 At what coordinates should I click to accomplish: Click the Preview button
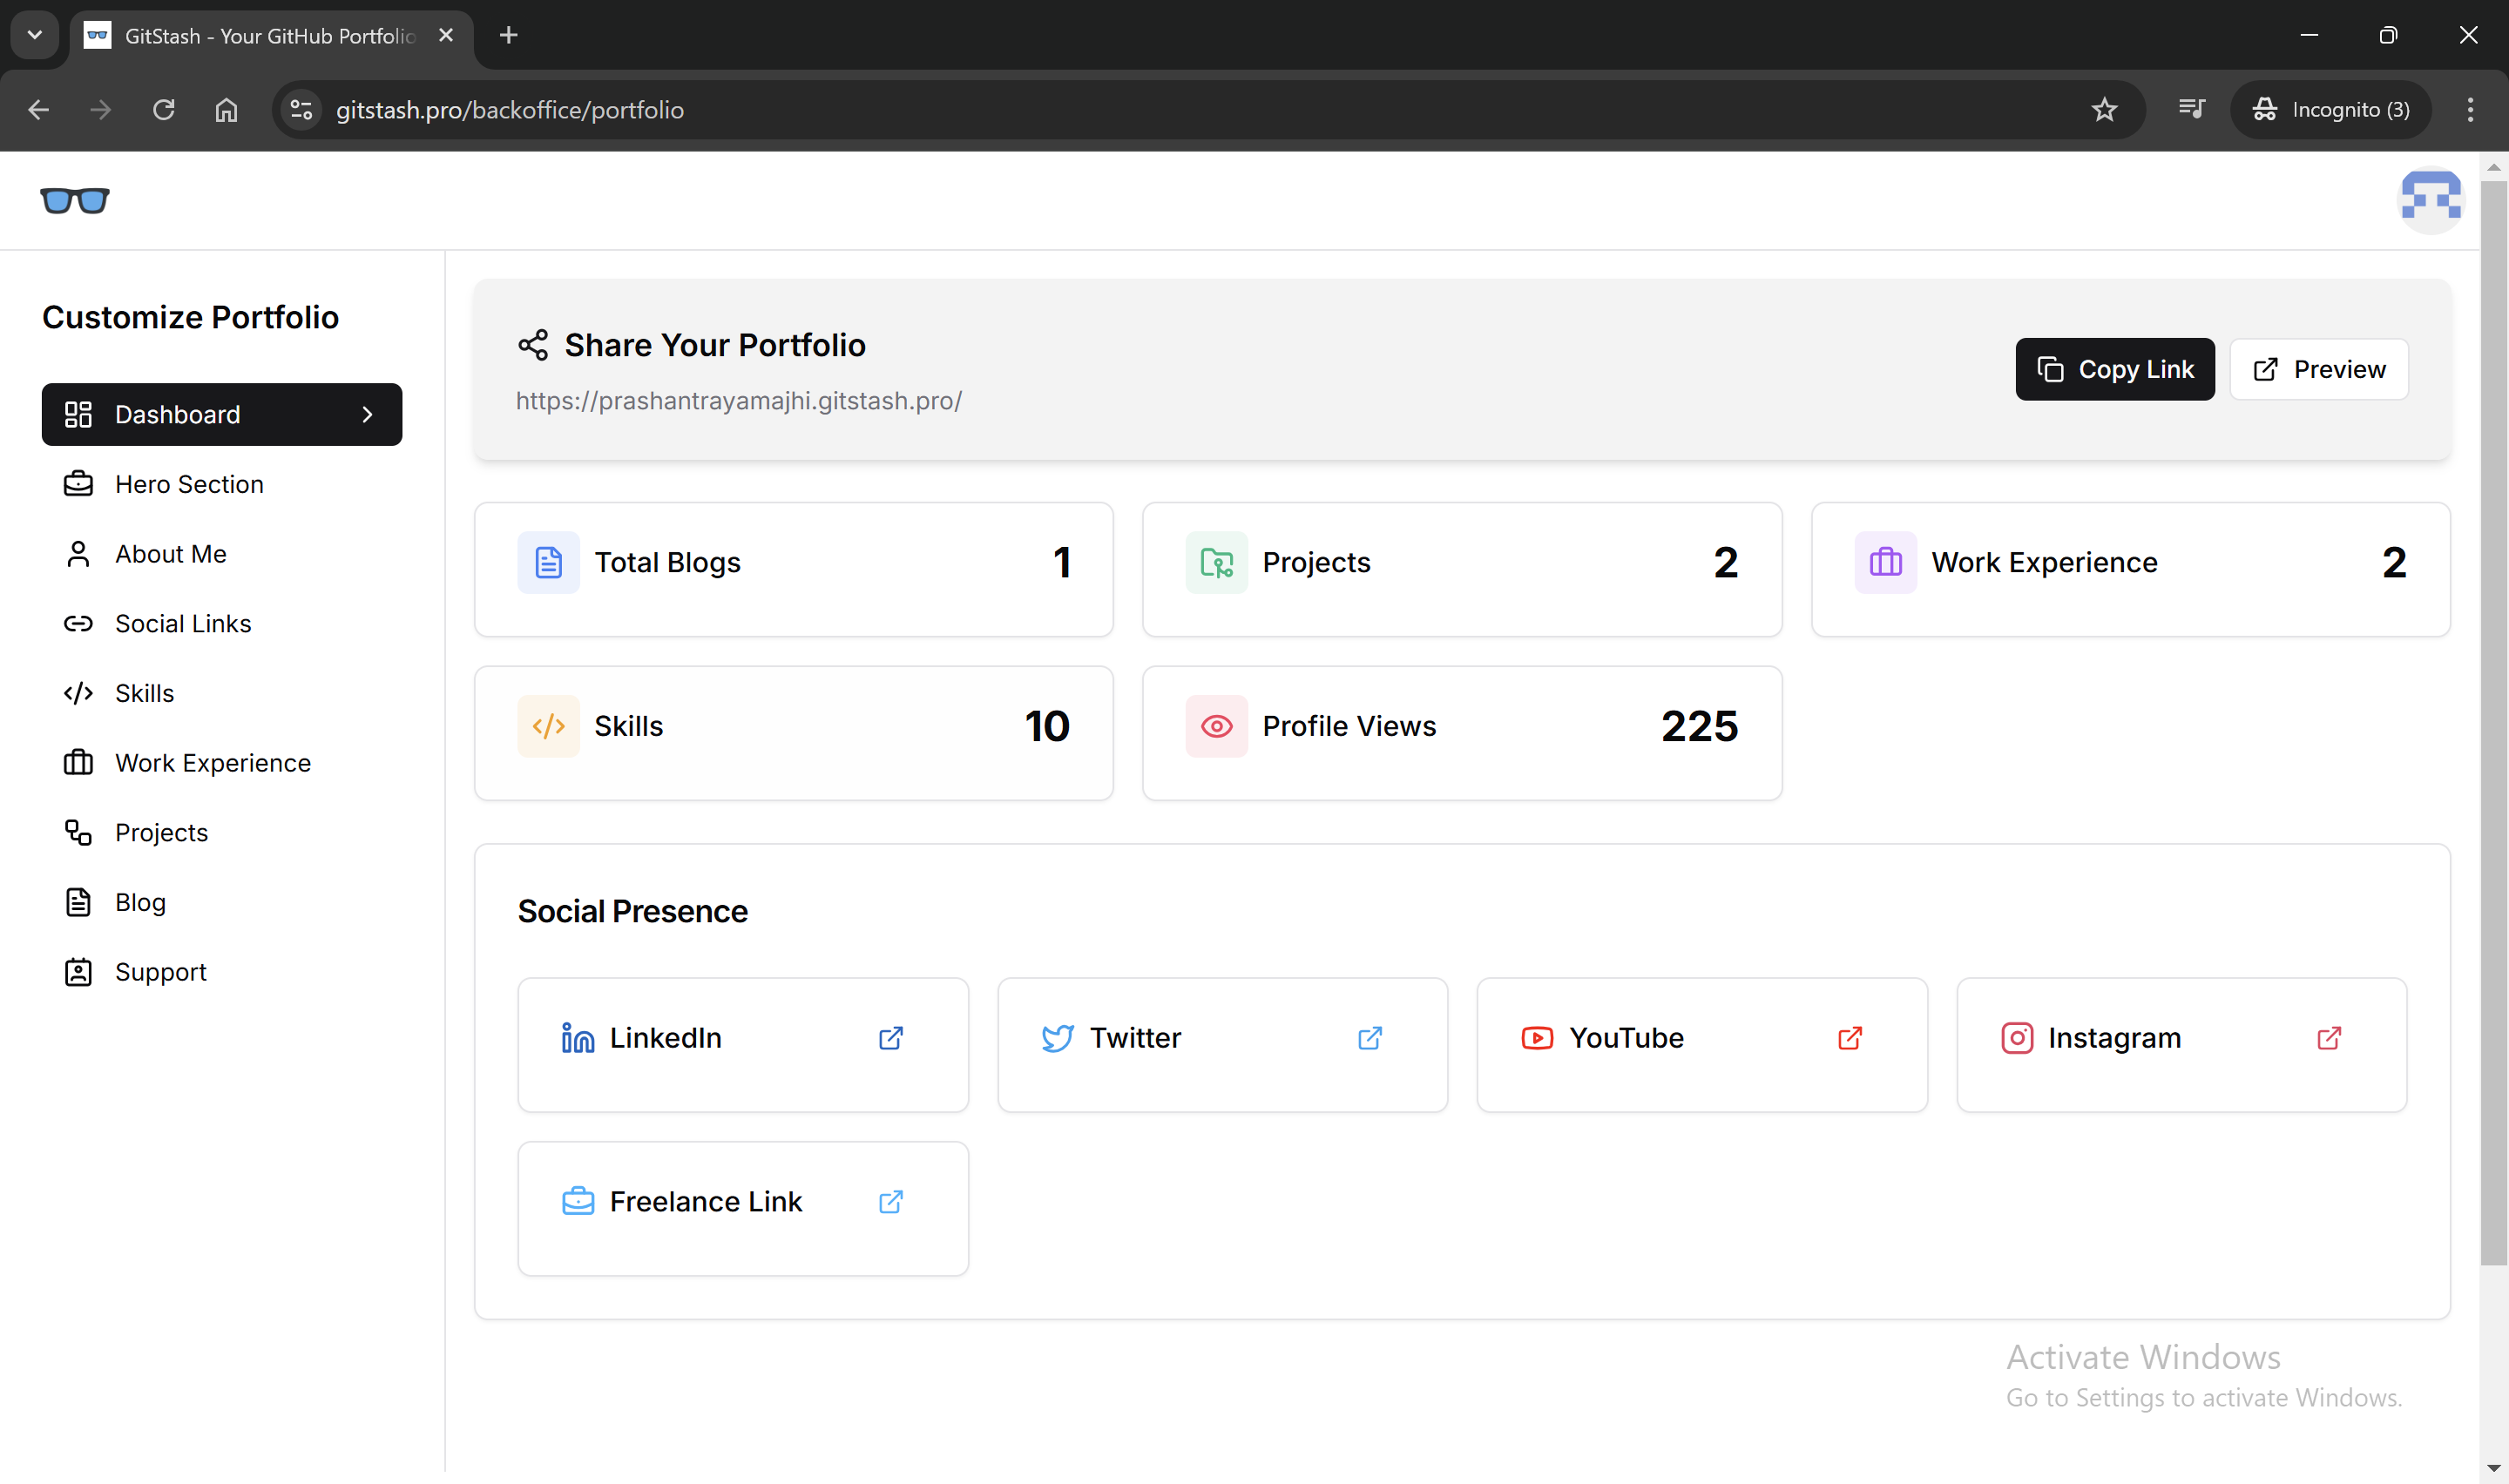point(2318,370)
